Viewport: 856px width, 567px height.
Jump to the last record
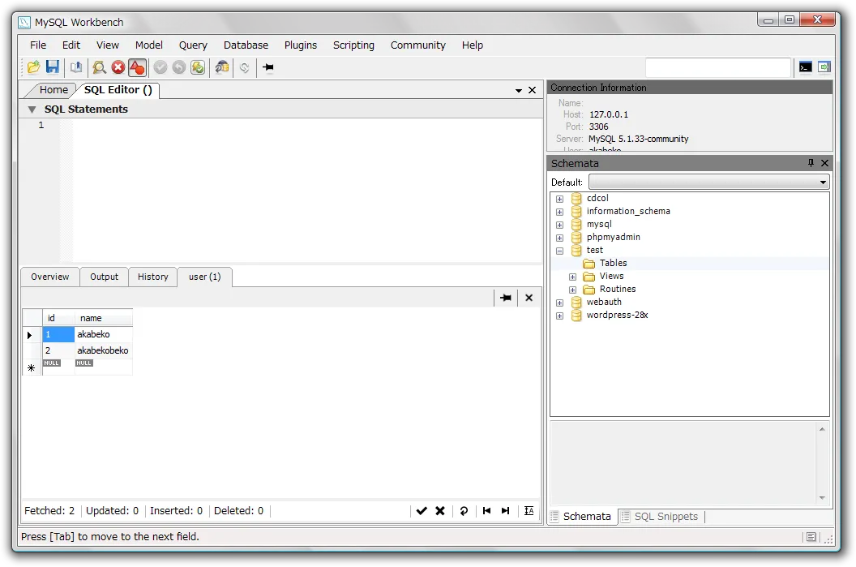click(506, 511)
